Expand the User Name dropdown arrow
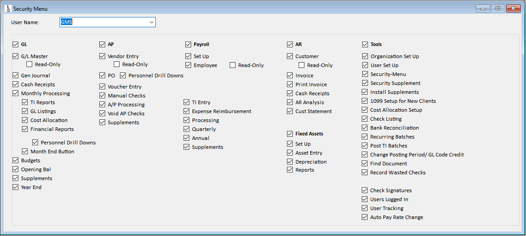 [152, 22]
